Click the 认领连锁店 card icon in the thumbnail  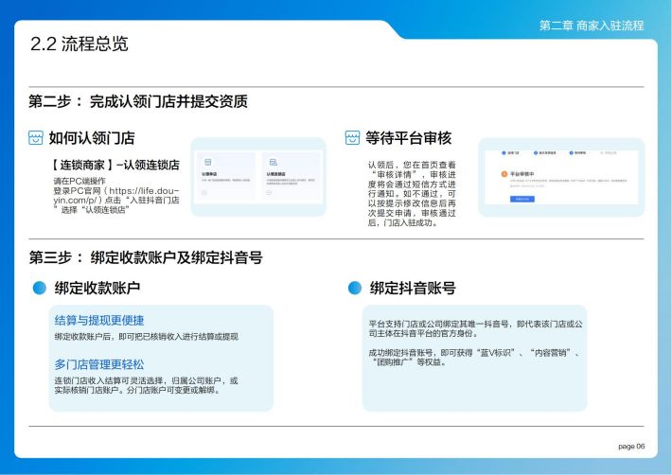coord(273,163)
